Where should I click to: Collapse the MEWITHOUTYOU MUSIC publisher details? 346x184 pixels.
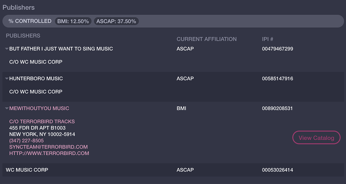[7, 108]
